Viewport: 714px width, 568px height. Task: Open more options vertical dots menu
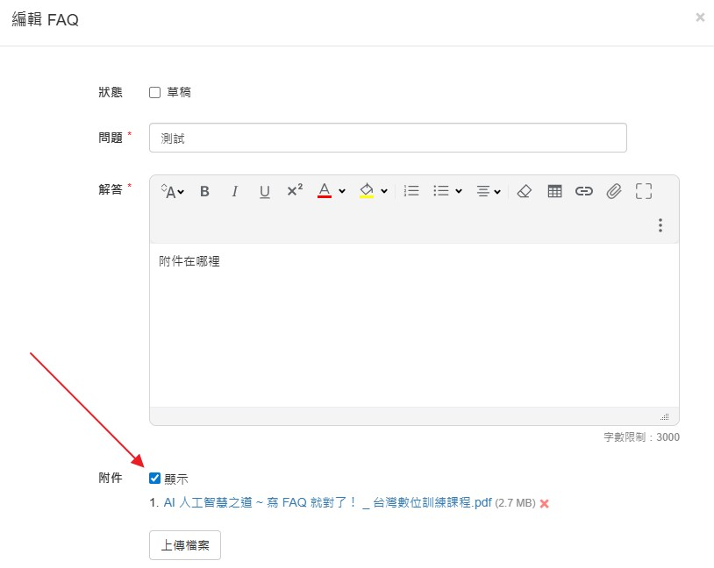660,225
